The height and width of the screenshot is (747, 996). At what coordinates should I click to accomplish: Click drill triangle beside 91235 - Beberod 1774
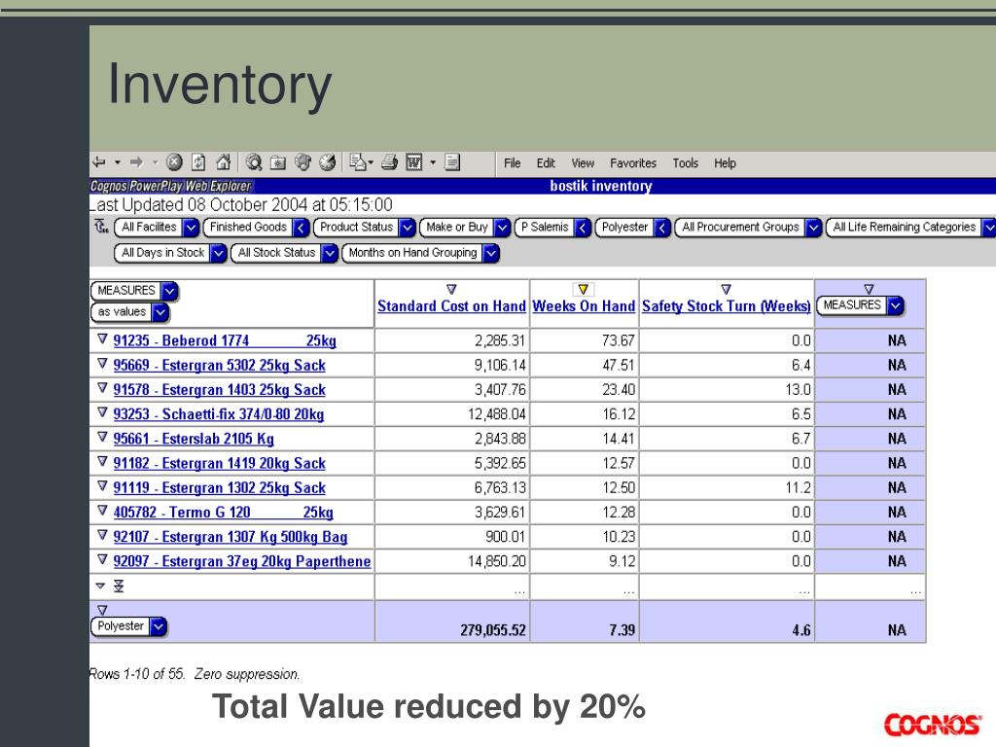pos(102,339)
